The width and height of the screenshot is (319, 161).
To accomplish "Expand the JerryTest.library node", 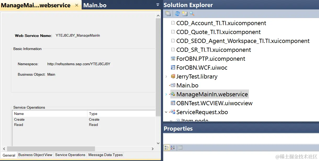I will (166, 76).
